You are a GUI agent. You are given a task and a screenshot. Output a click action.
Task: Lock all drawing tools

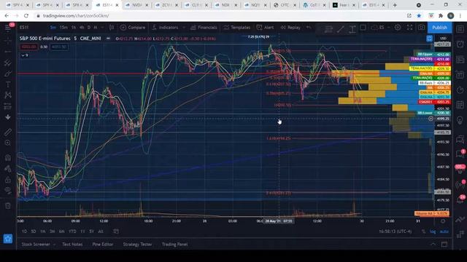coord(8,180)
